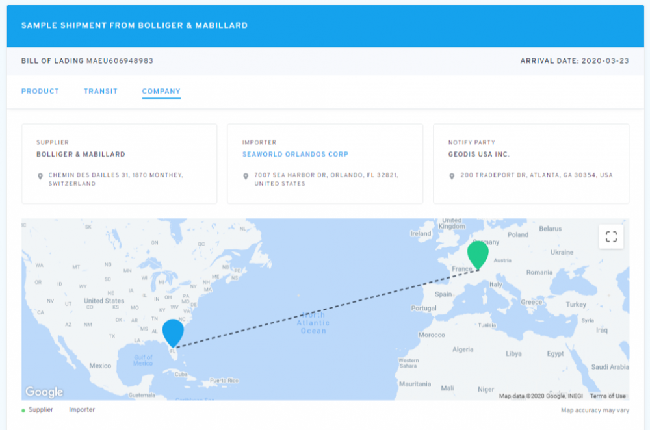The height and width of the screenshot is (430, 650).
Task: Select the Company tab
Action: click(x=161, y=92)
